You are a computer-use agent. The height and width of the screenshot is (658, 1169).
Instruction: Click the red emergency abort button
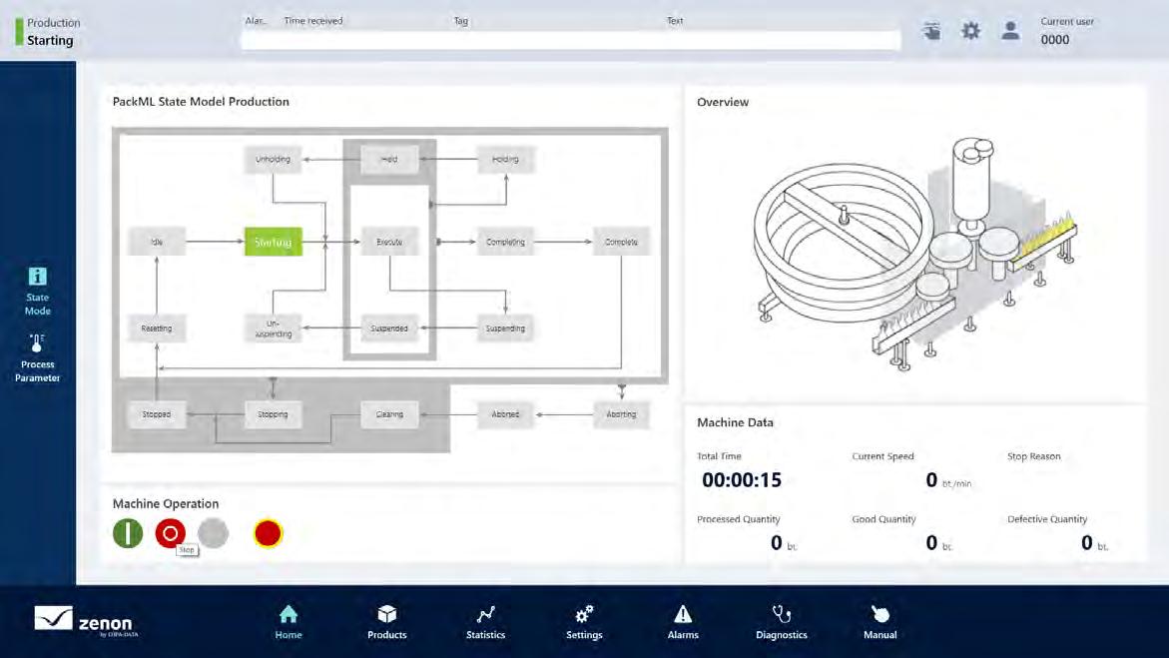point(268,533)
